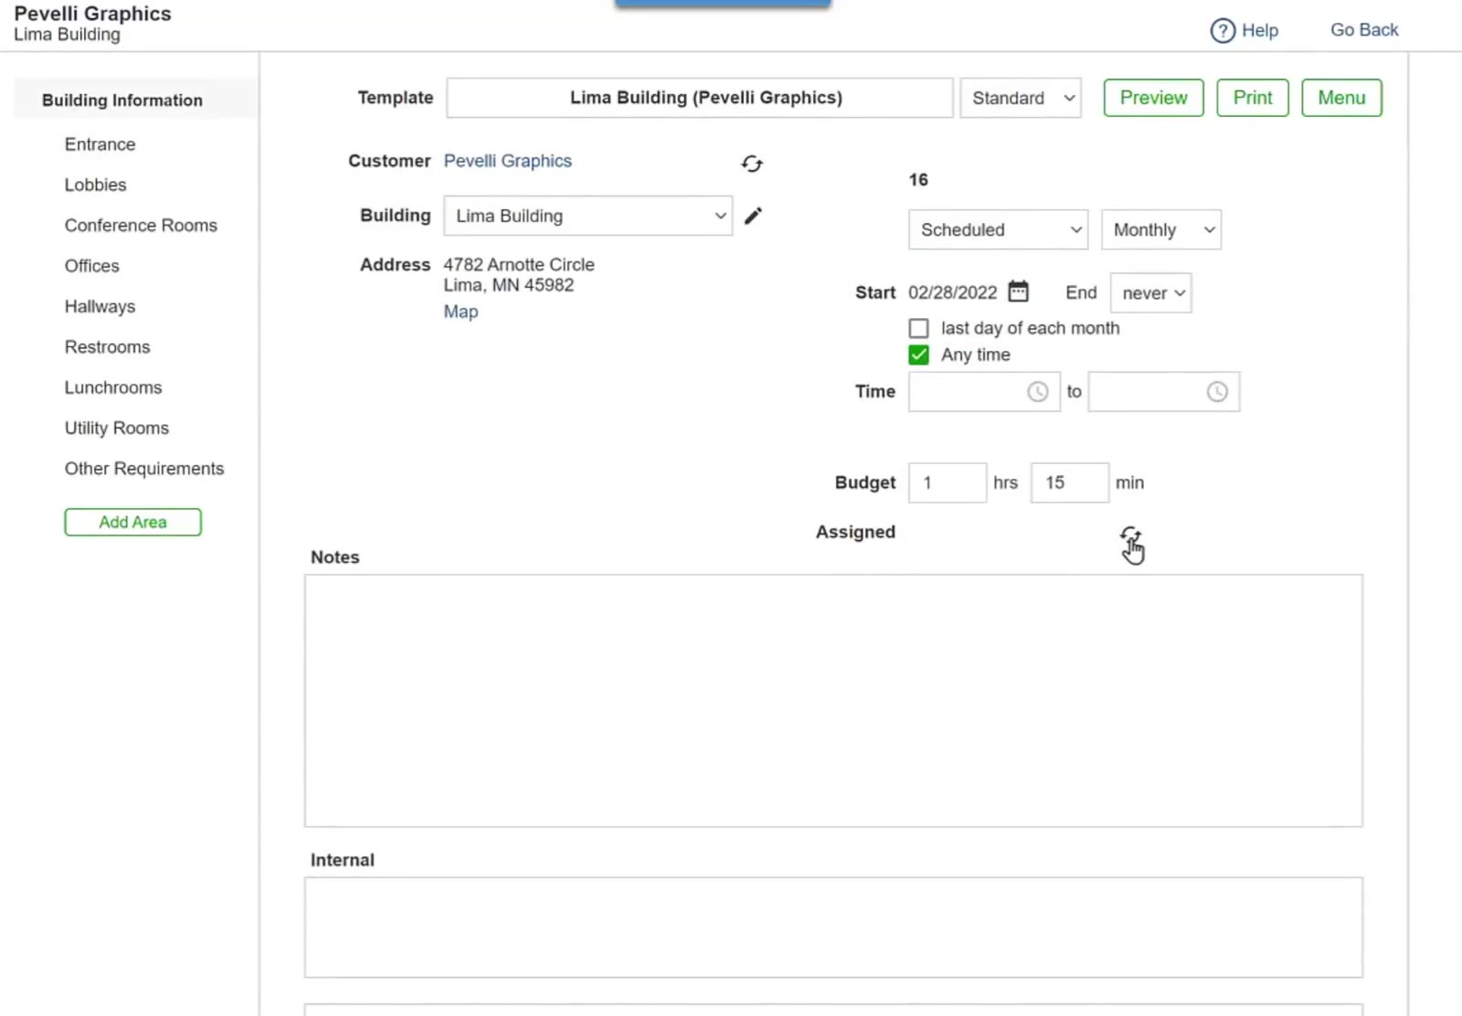Click the Print button
The height and width of the screenshot is (1016, 1462).
(1252, 98)
